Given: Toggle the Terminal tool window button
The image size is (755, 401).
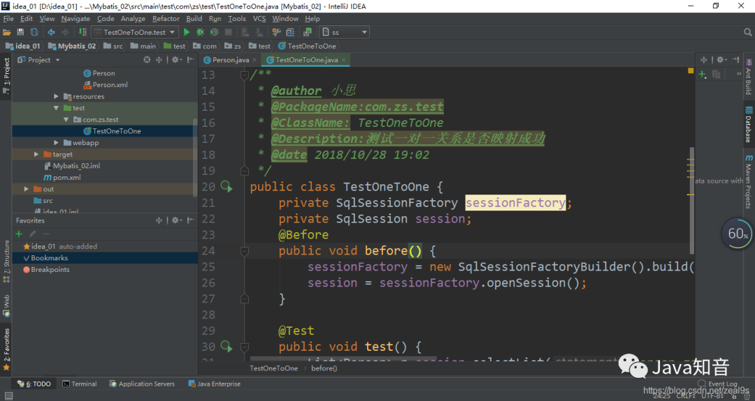Looking at the screenshot, I should pyautogui.click(x=80, y=384).
